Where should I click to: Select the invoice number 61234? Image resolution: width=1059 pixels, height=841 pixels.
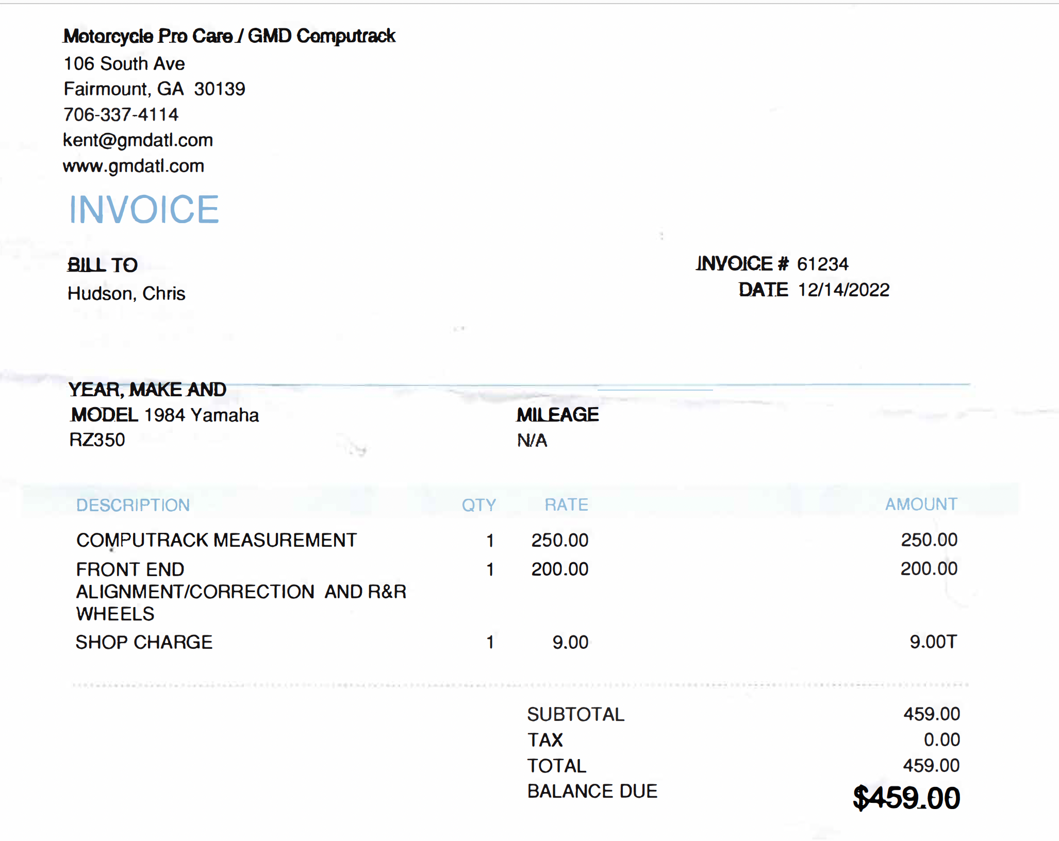(822, 264)
